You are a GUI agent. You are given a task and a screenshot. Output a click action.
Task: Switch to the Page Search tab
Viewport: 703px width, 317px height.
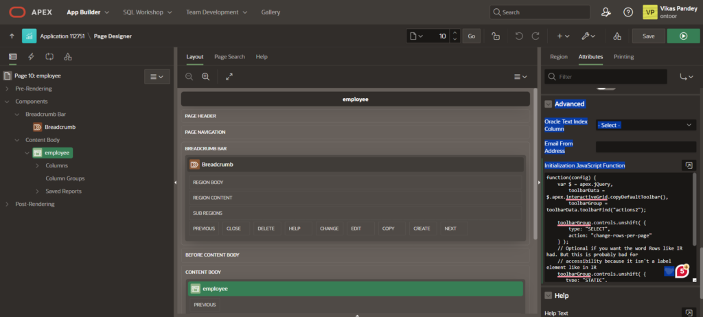click(229, 57)
